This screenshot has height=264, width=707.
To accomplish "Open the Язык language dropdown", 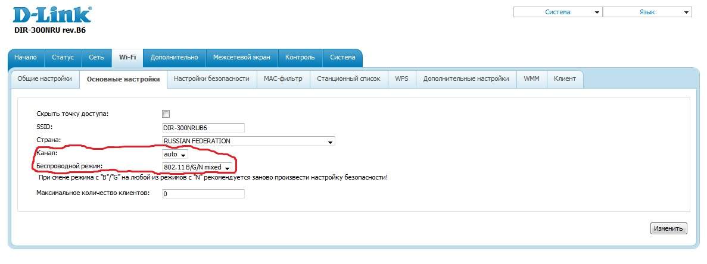I will (647, 12).
